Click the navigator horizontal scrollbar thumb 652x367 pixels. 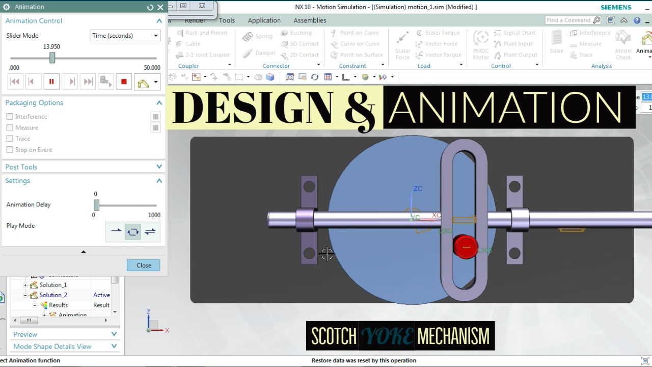pyautogui.click(x=29, y=321)
